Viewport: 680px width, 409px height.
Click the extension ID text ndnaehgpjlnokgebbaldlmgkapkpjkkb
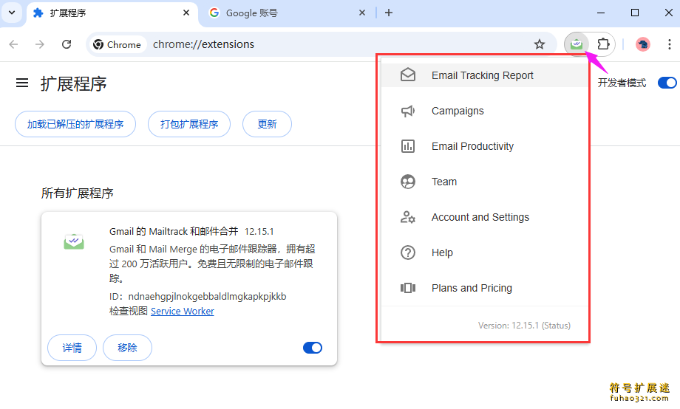(x=207, y=296)
